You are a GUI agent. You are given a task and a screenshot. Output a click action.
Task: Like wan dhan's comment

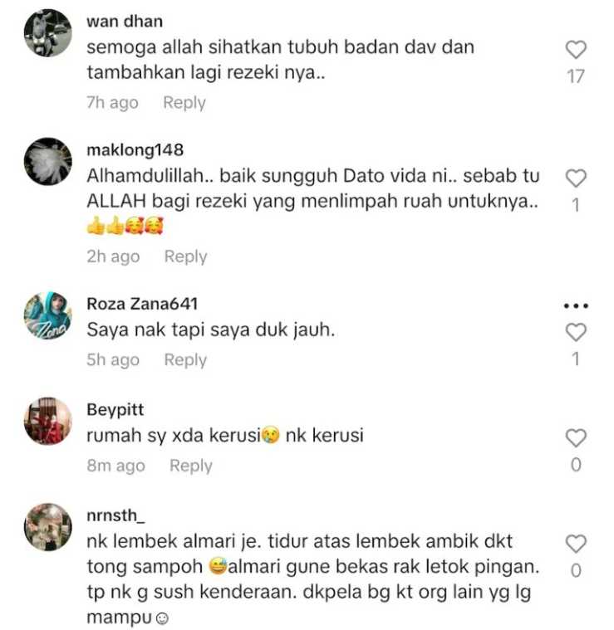[x=576, y=50]
